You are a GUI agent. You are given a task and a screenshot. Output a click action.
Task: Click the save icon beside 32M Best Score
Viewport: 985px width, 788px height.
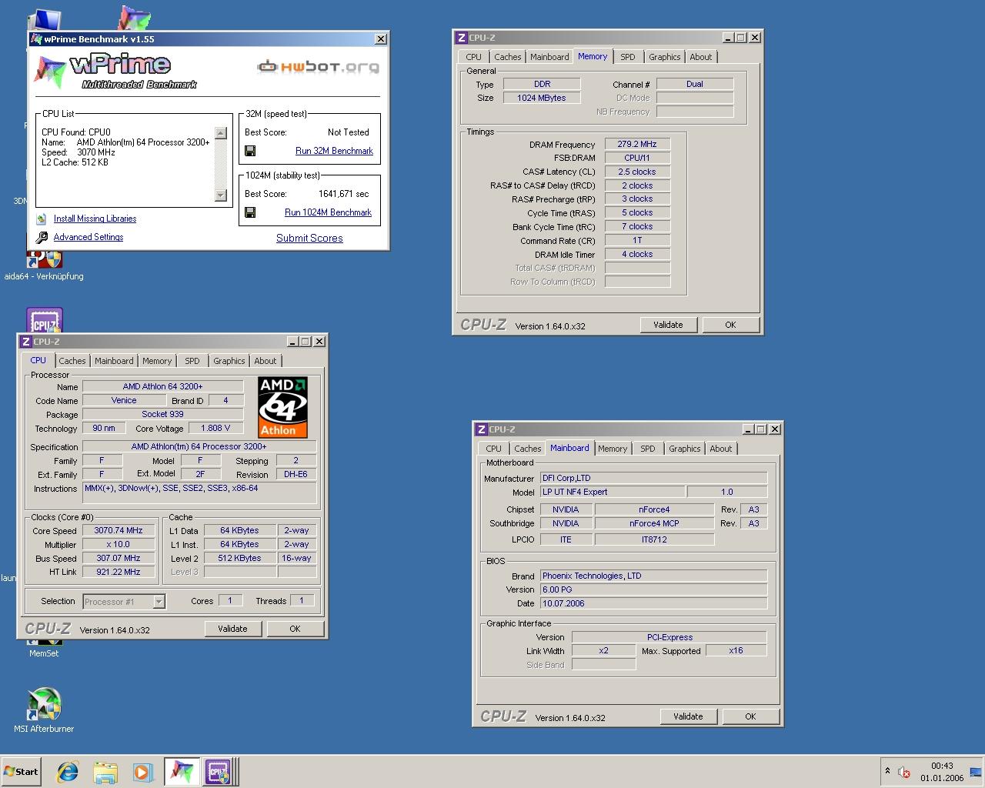click(250, 151)
